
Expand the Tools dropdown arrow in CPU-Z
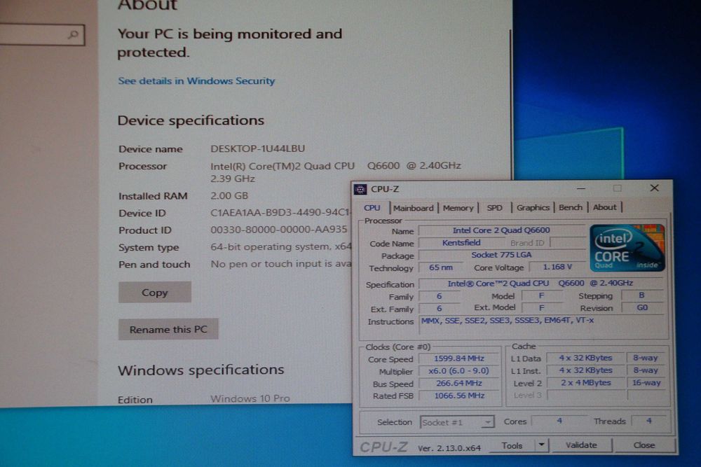point(541,445)
